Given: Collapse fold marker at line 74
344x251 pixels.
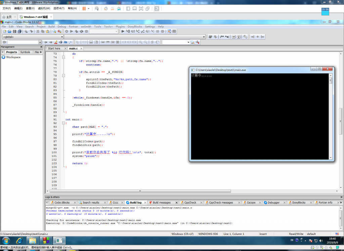Looking at the screenshot, I should tap(63, 57).
